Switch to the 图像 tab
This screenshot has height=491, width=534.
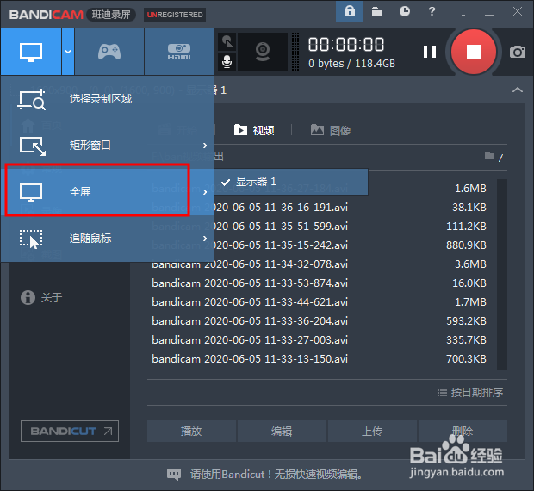point(331,130)
